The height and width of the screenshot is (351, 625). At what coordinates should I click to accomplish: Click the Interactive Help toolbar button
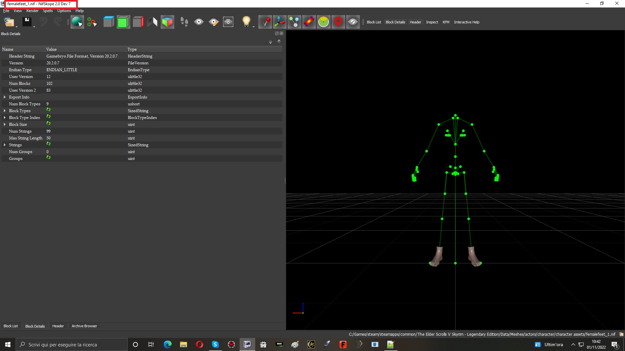click(x=466, y=22)
